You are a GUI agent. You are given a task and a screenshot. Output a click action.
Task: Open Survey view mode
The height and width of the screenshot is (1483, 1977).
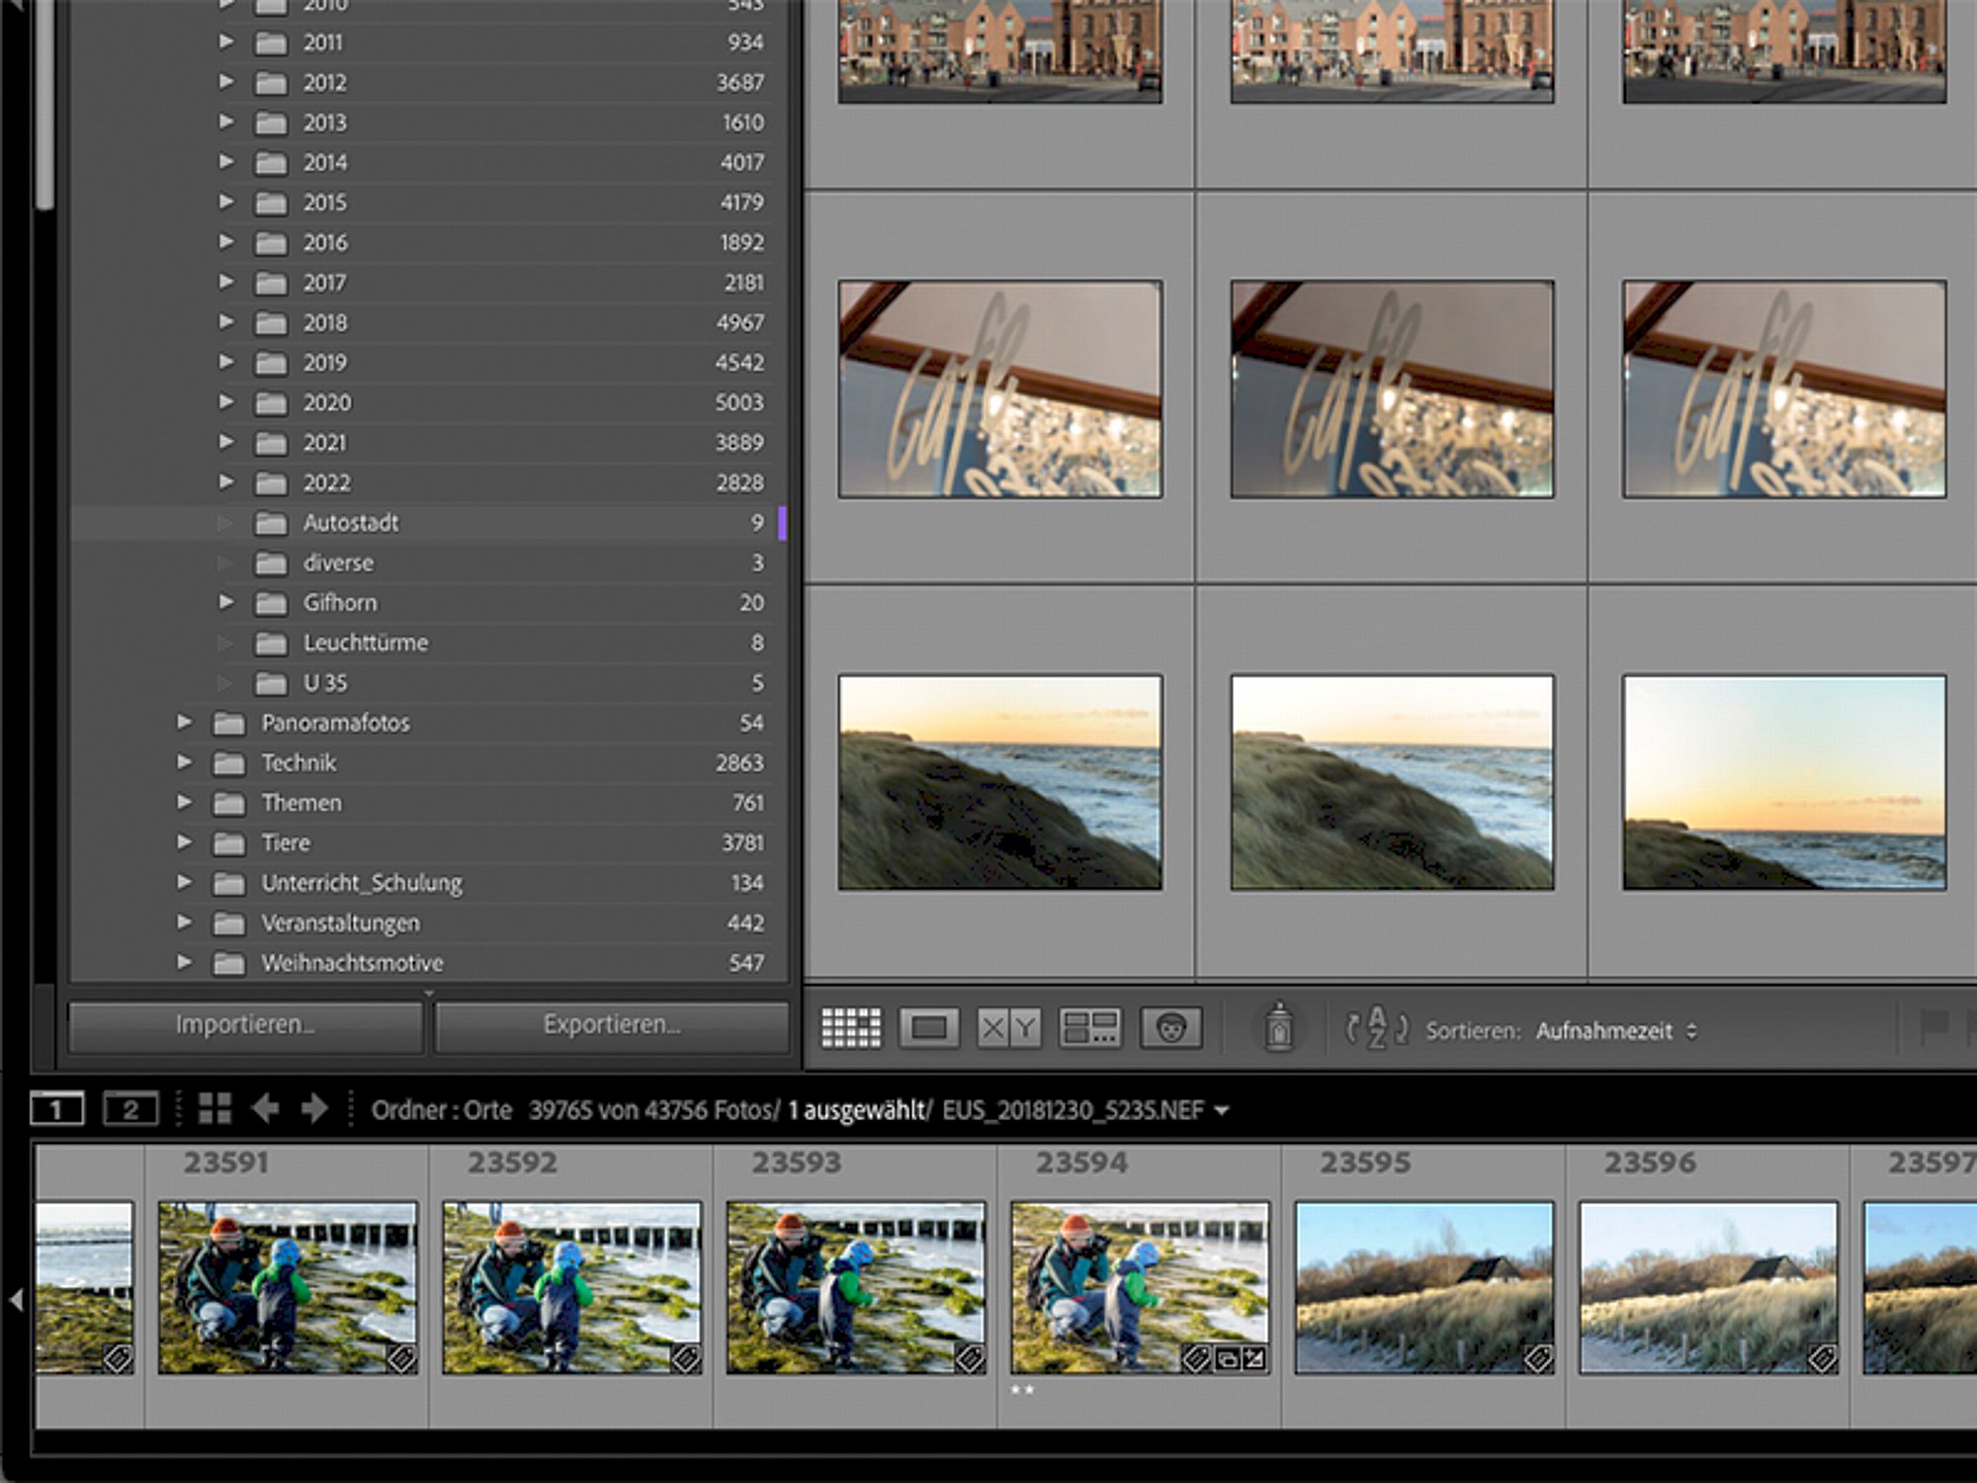[x=1089, y=1029]
